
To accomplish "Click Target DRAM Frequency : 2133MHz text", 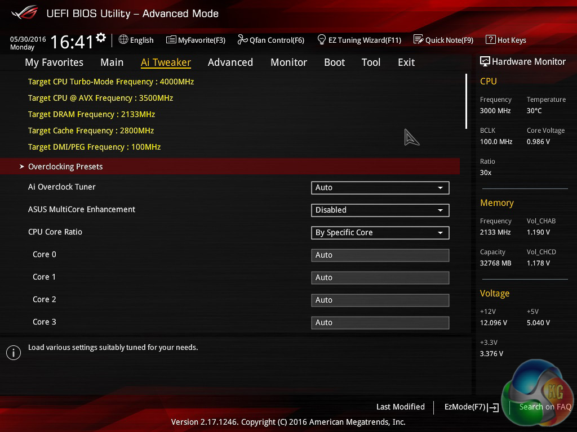I will (x=91, y=114).
